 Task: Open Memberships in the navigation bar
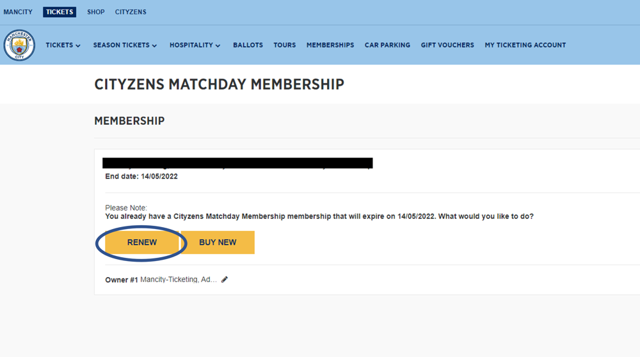330,45
